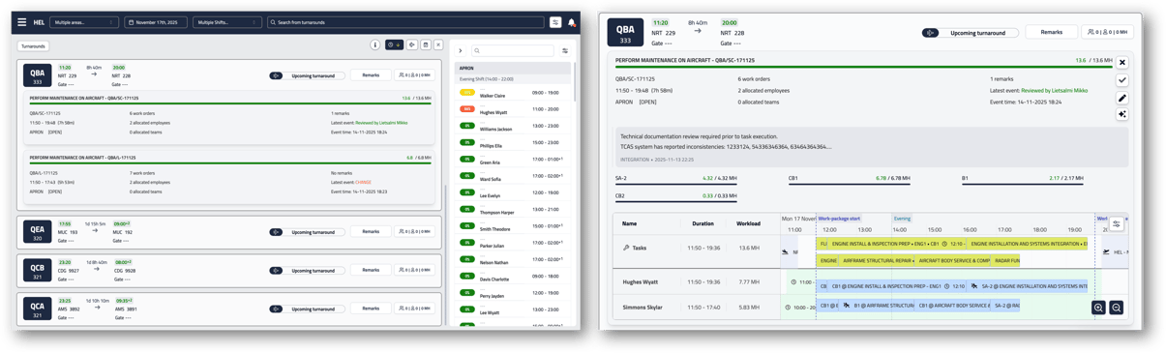Open the QCB 321 aircraft badge
The height and width of the screenshot is (353, 1166).
37,271
